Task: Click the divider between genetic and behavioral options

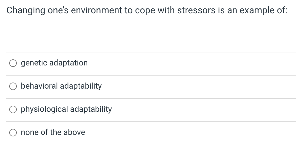Action: click(x=151, y=75)
